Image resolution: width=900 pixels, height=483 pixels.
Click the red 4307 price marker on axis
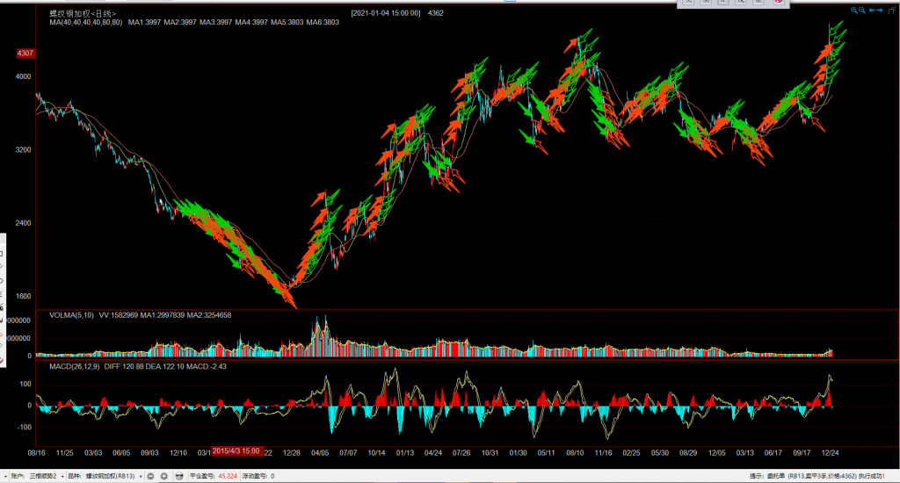pyautogui.click(x=25, y=54)
